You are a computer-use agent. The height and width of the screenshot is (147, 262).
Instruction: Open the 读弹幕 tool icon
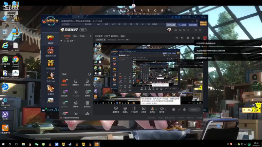(x=87, y=93)
